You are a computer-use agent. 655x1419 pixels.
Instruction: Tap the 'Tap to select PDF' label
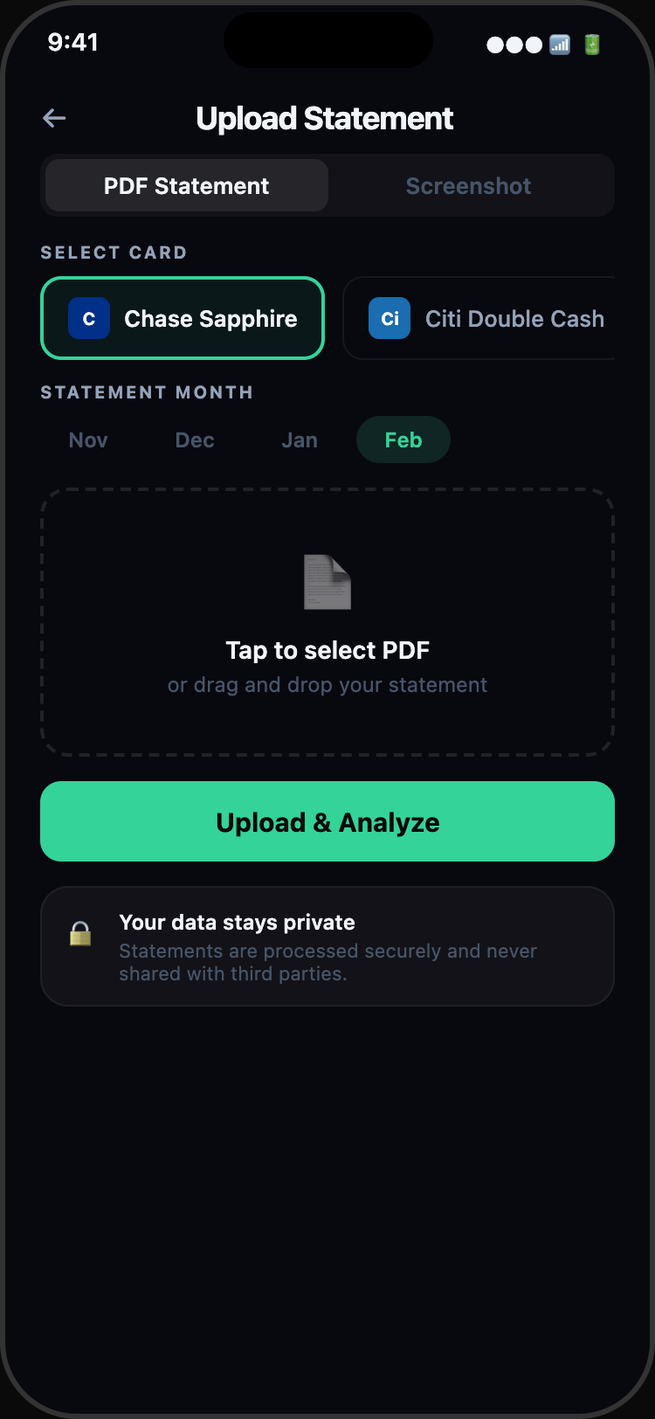pos(327,651)
